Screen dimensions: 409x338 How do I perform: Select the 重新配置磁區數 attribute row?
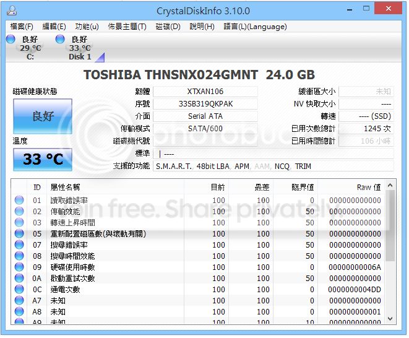198,233
